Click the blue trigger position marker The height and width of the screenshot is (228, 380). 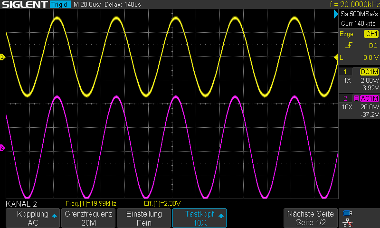[x=336, y=16]
